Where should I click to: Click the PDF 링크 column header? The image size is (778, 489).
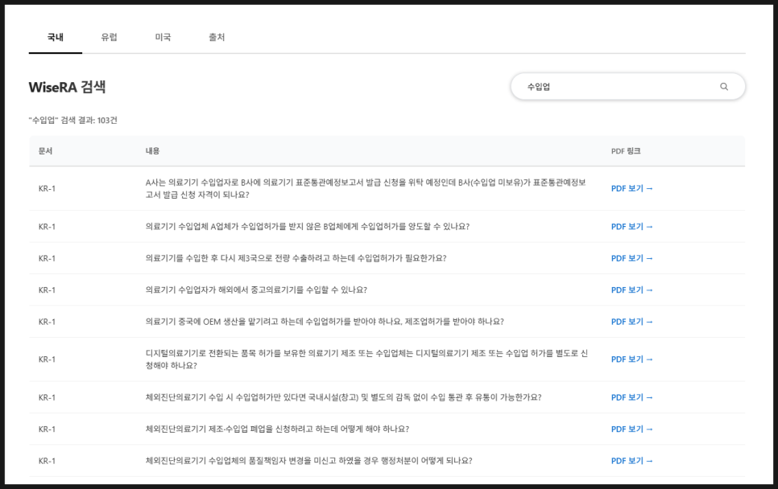(627, 150)
